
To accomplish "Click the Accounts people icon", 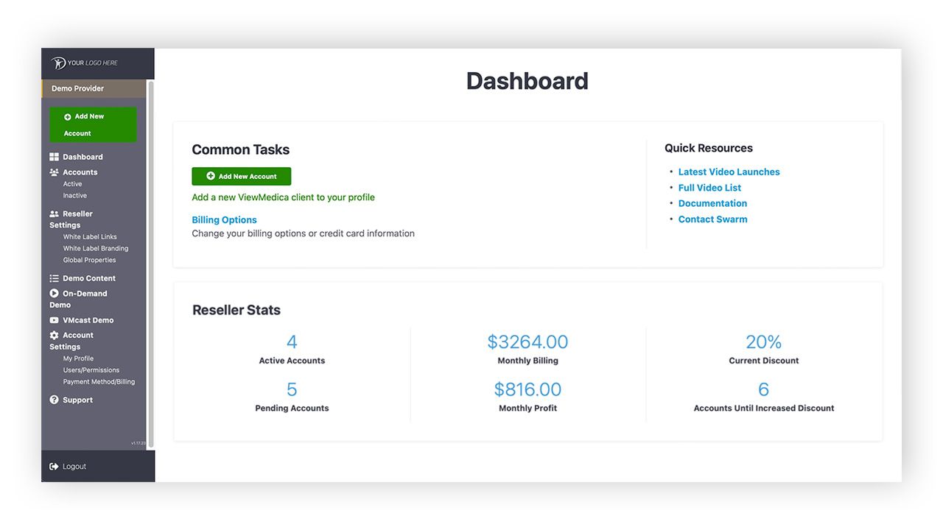I will point(54,172).
